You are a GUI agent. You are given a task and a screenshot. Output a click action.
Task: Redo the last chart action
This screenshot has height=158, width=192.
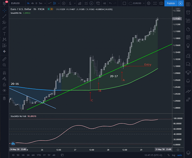[115, 3]
